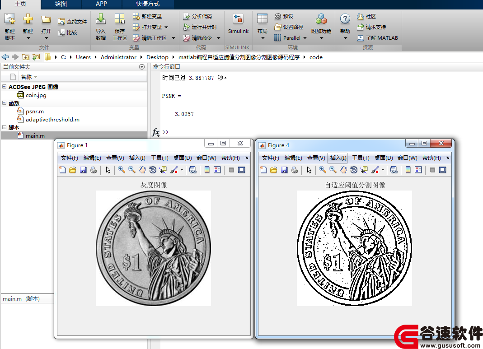Screen dimensions: 483x349
Task: Go back with the blue back arrow
Action: pos(5,57)
